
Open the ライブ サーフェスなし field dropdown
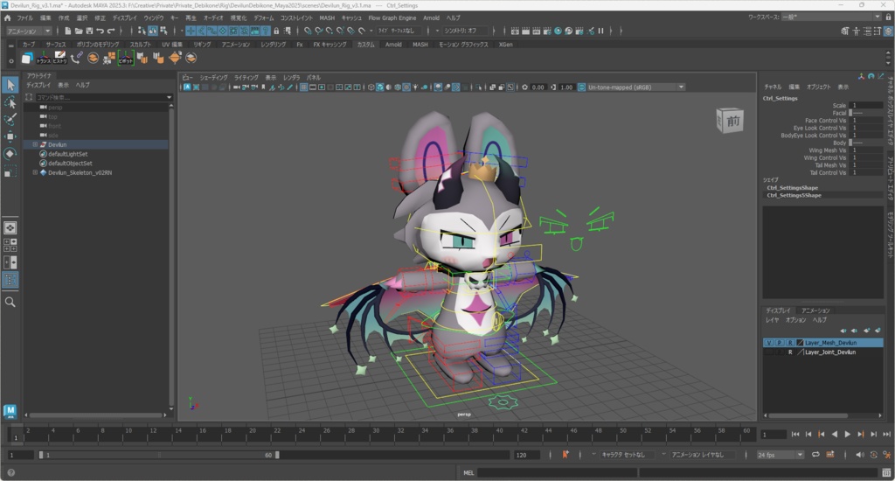(x=400, y=31)
